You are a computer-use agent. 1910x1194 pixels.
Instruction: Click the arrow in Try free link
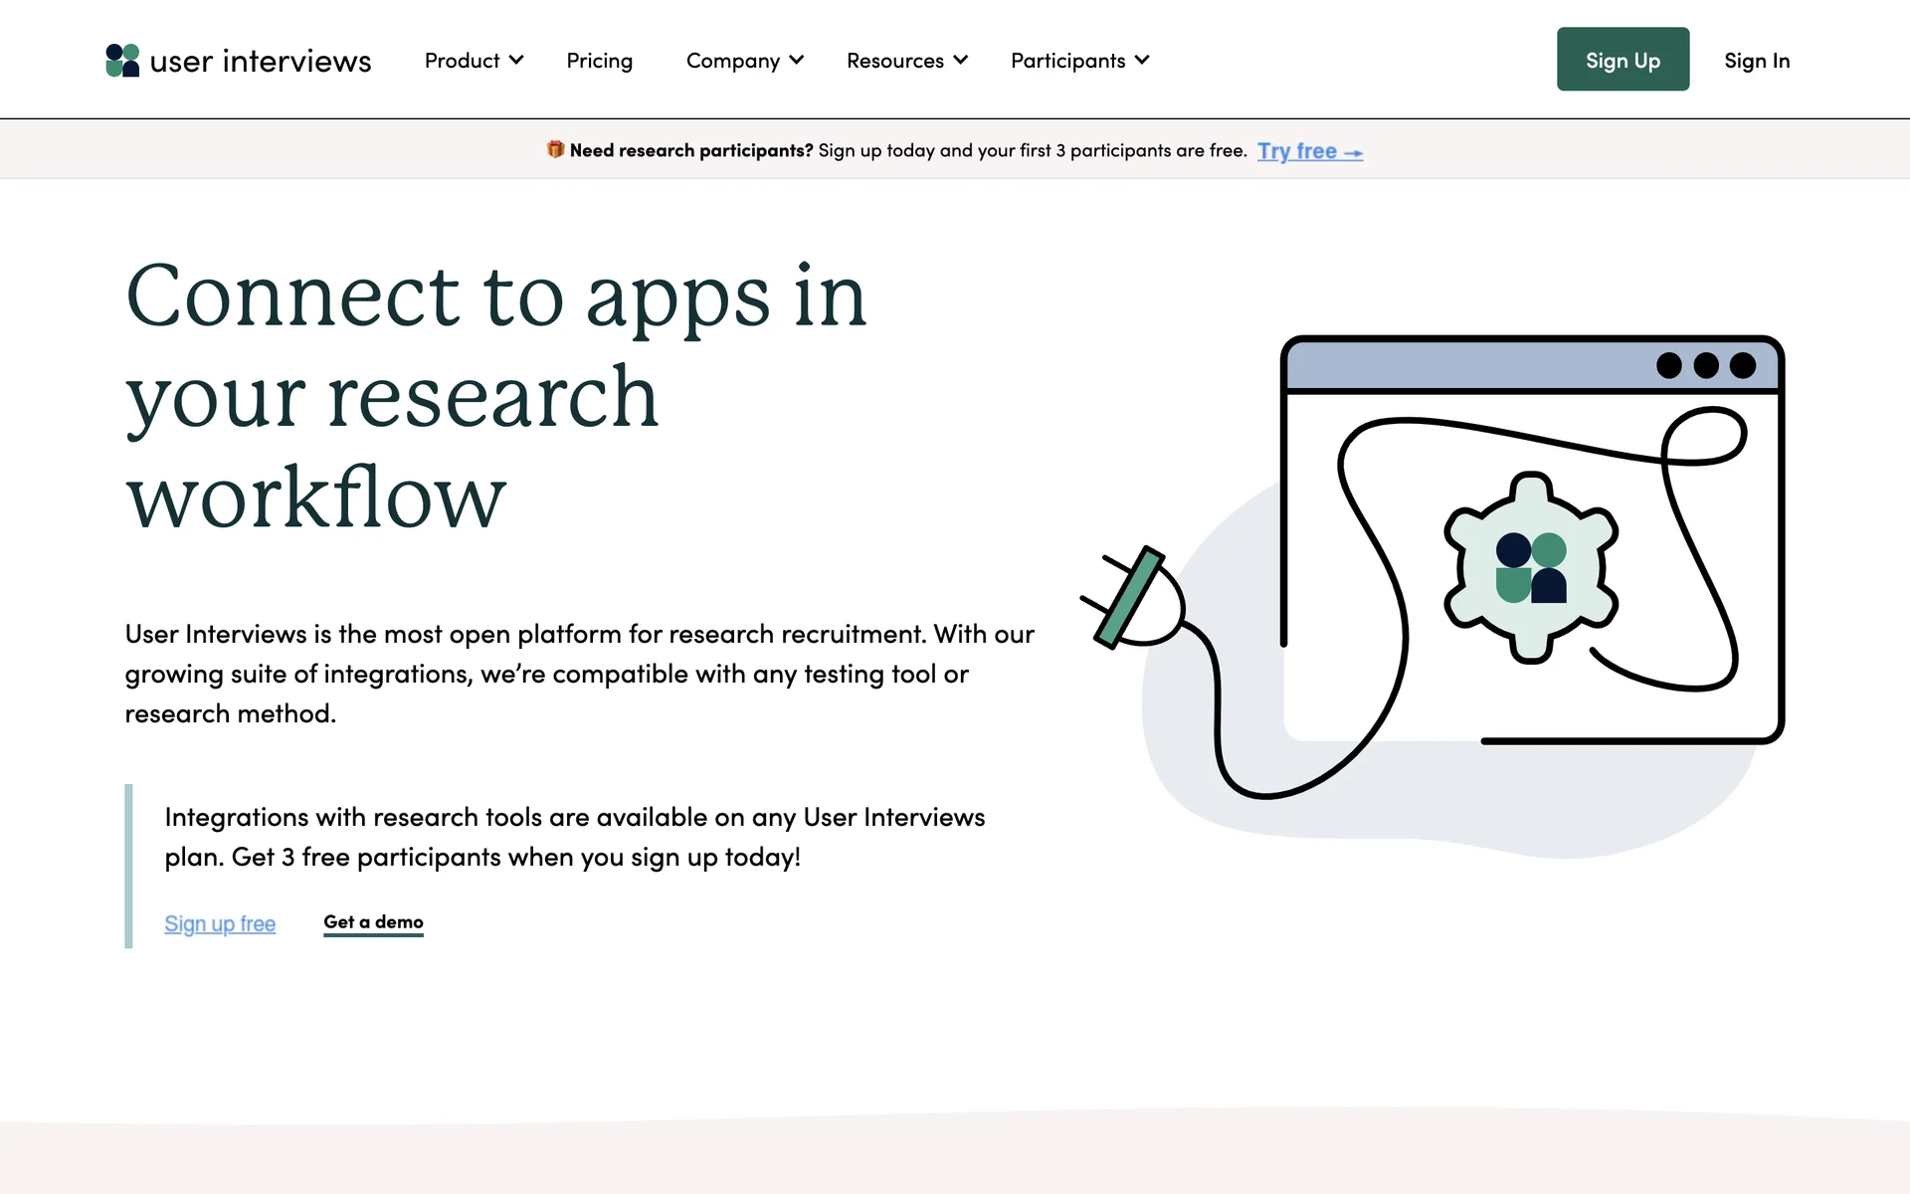(x=1353, y=152)
